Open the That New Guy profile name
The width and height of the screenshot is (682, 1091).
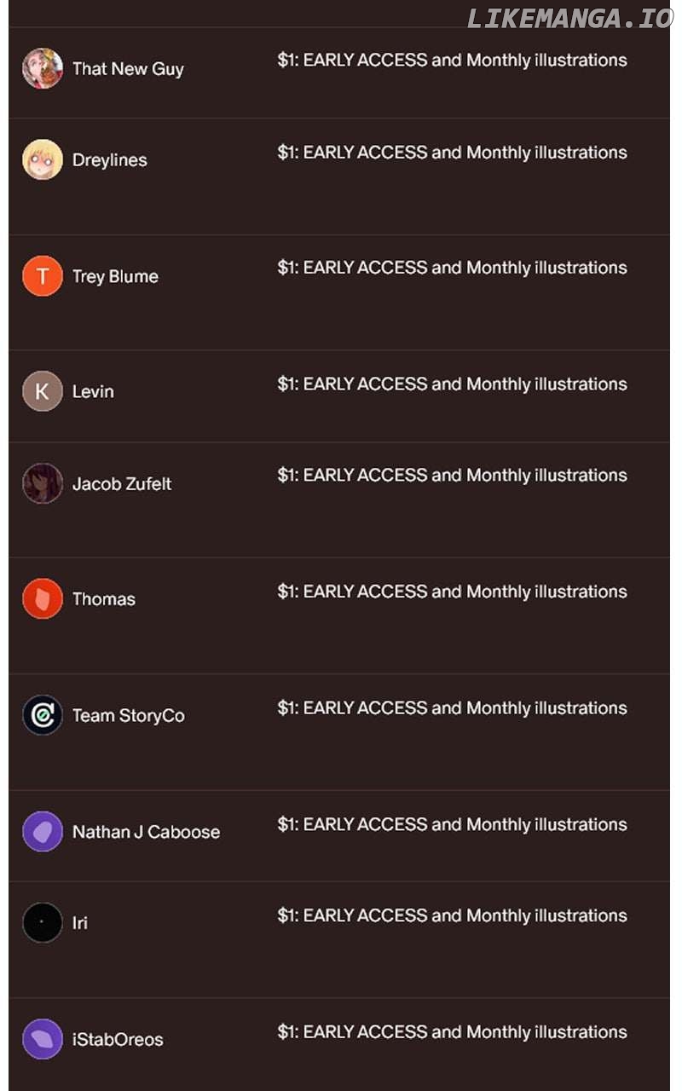click(x=128, y=69)
